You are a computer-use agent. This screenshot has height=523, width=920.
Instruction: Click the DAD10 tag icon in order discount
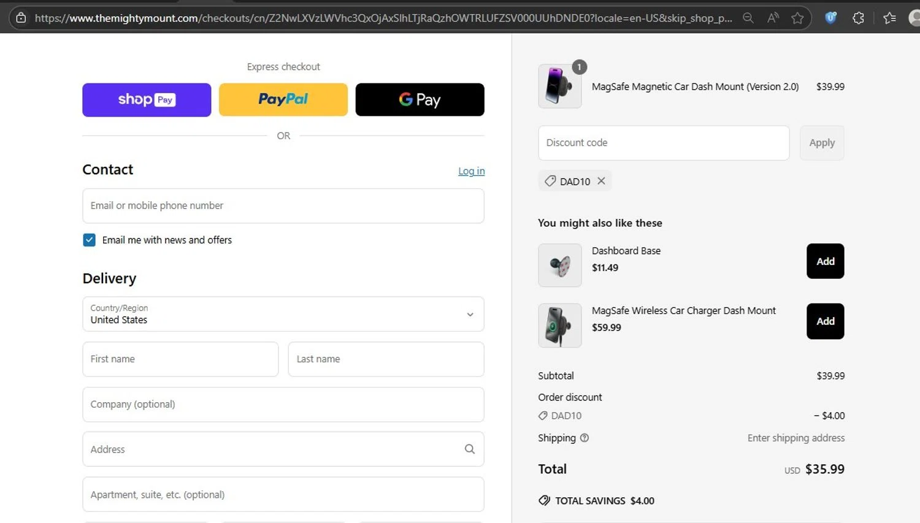tap(543, 416)
